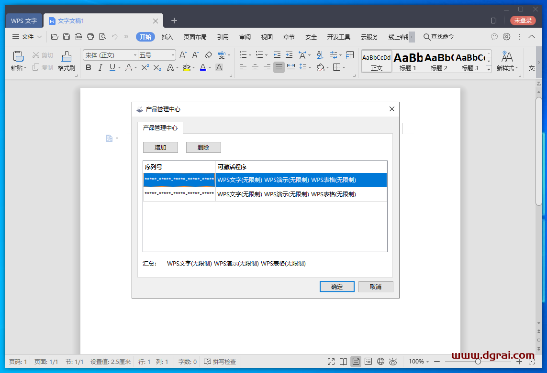Open the text highlight color tool

187,68
